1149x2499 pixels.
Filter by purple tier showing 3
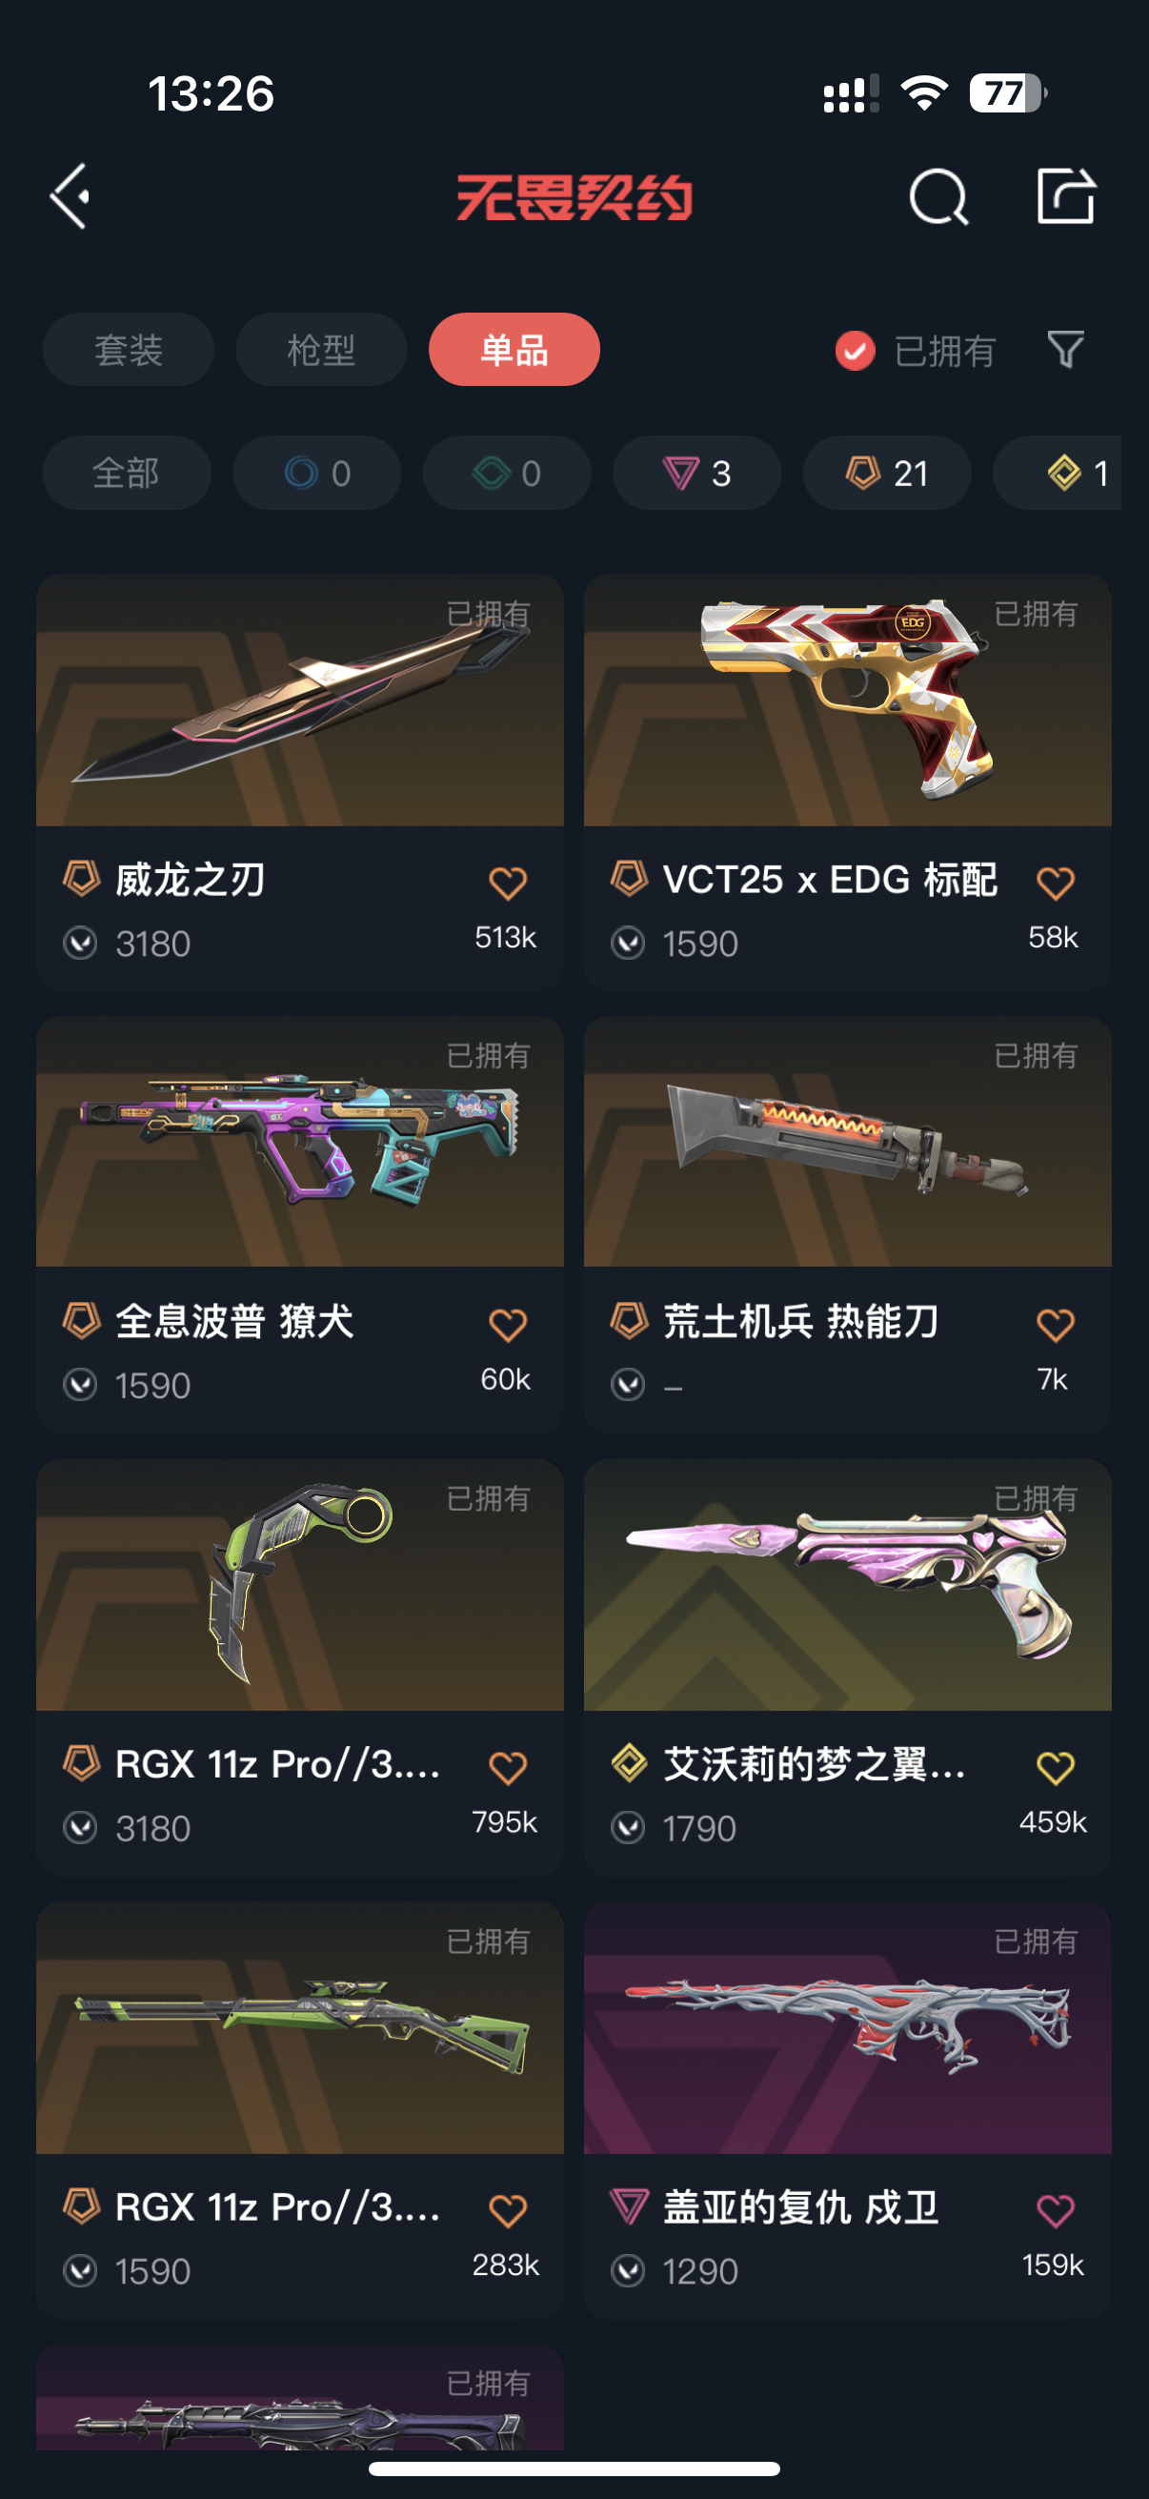(697, 473)
